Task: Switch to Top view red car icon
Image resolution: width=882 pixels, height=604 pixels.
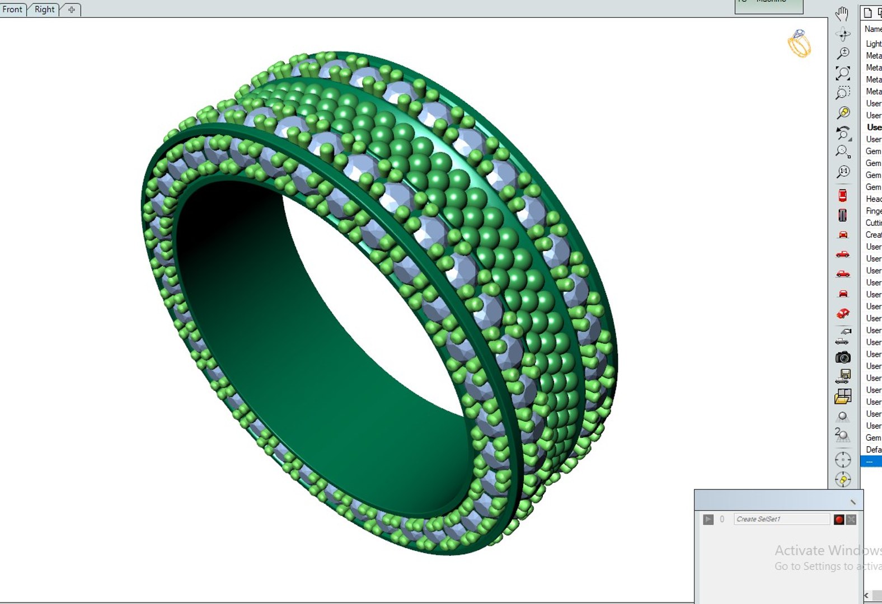Action: pos(843,196)
